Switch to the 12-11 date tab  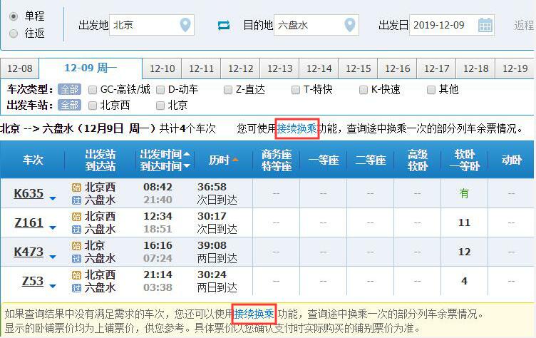(201, 68)
